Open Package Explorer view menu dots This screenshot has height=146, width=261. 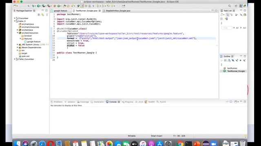[x=47, y=15]
